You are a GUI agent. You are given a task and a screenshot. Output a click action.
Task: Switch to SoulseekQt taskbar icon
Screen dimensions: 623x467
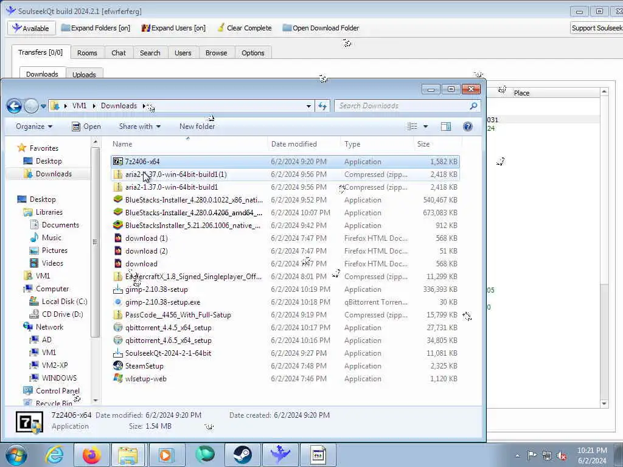280,455
